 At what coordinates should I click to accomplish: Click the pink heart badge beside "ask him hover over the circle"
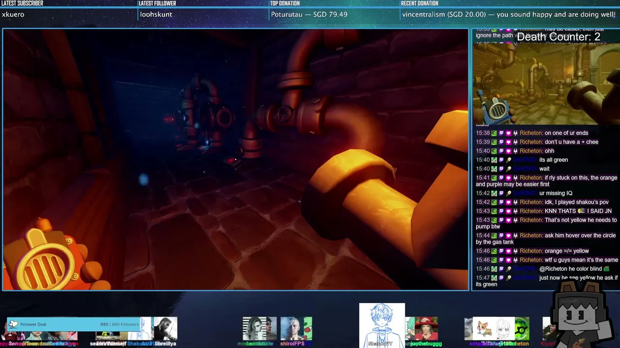coord(509,236)
